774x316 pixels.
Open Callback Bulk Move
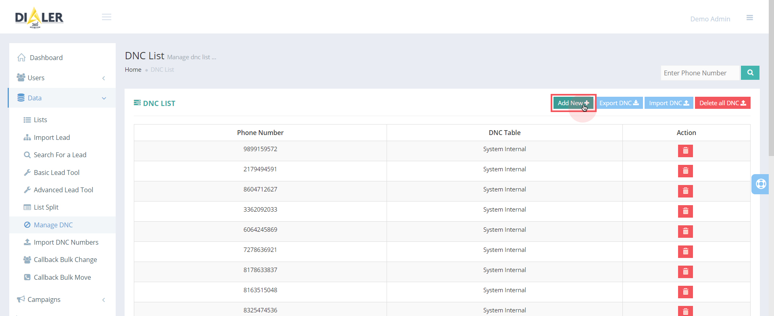62,277
